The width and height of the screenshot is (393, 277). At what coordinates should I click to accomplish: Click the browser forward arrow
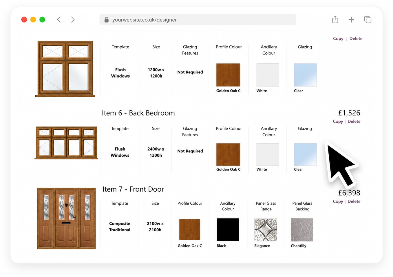tap(73, 20)
